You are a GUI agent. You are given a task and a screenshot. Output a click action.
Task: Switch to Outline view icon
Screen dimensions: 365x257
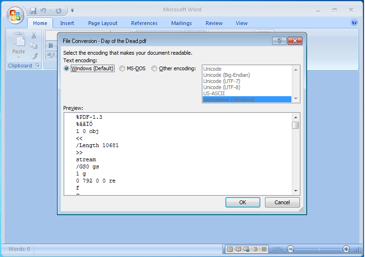pyautogui.click(x=256, y=249)
